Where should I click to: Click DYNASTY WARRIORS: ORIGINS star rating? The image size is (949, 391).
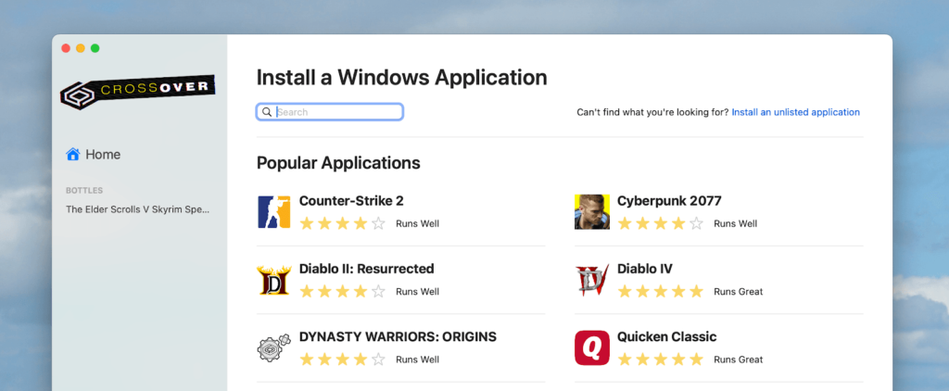click(343, 359)
